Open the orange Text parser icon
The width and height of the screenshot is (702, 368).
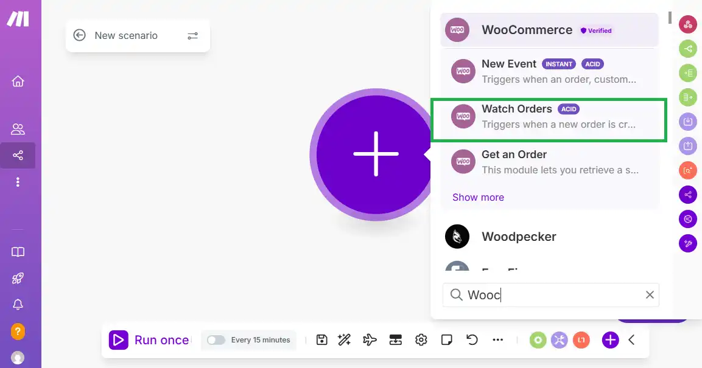tap(581, 340)
